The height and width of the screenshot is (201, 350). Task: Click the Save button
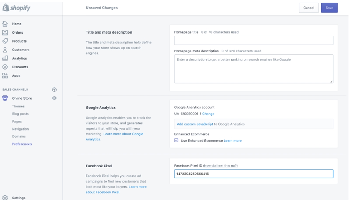click(x=329, y=8)
